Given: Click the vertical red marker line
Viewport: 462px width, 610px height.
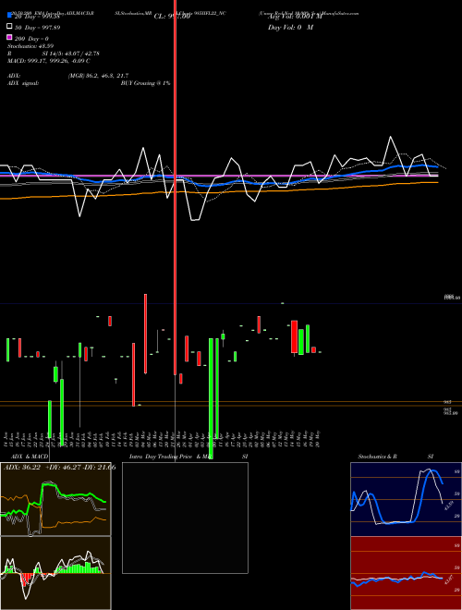Looking at the screenshot, I should coord(175,187).
